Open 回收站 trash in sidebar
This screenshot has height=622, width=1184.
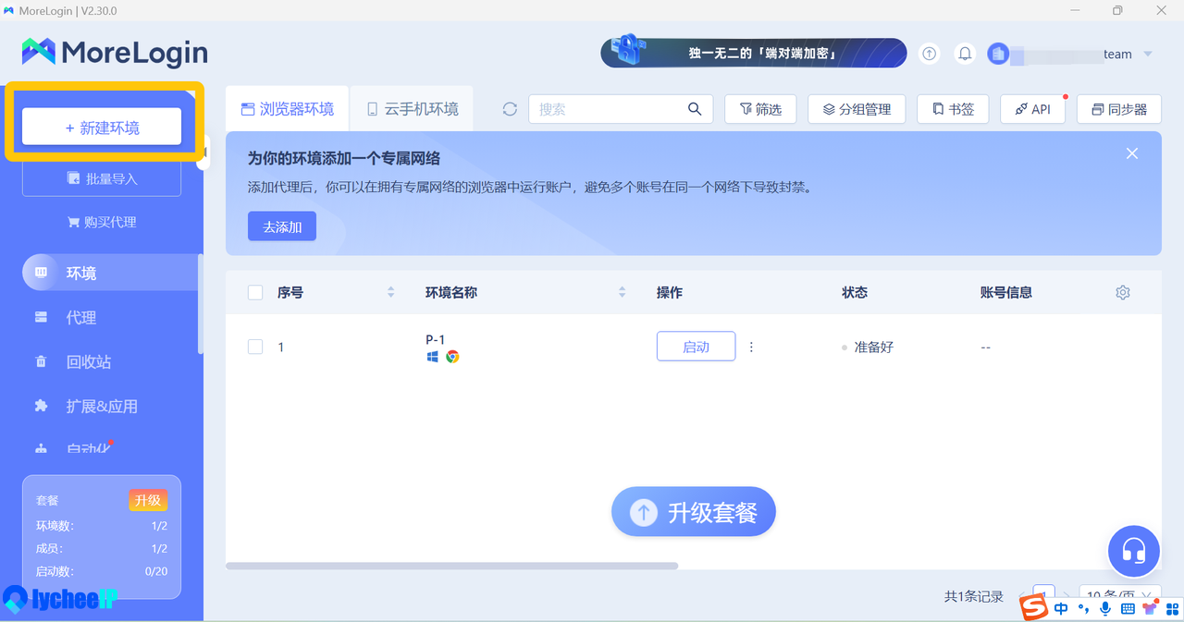pos(88,362)
